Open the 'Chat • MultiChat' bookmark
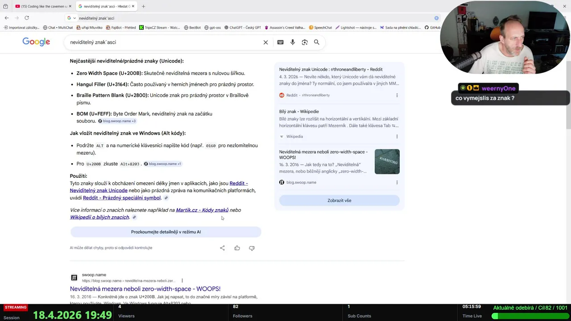571x321 pixels. [58, 28]
